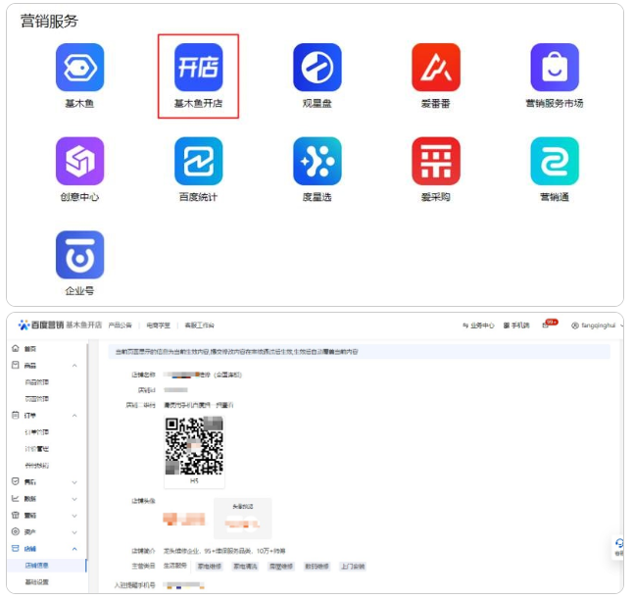Screen dimensions: 633x599
Task: Open 页面管理 sub-item under 商品
Action: tap(36, 399)
